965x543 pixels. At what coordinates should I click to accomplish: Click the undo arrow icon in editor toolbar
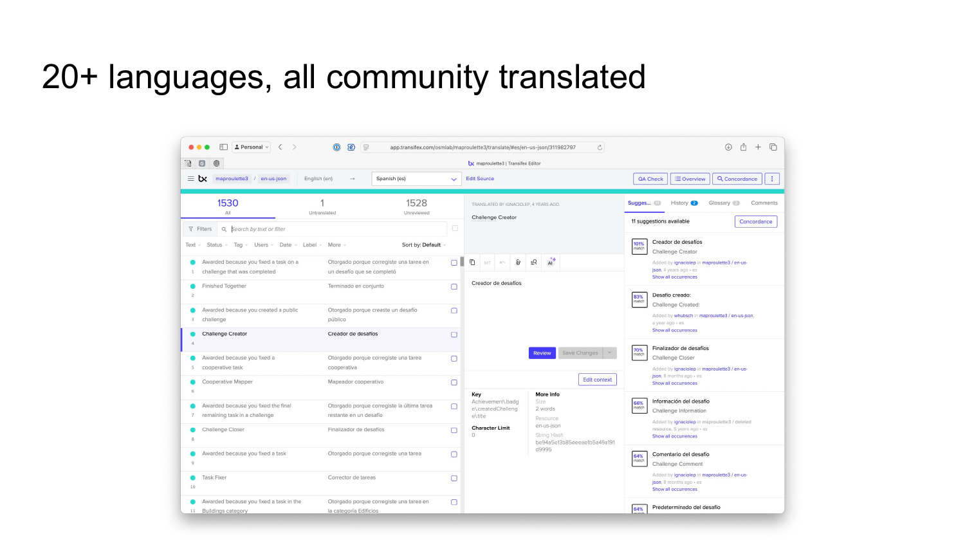pos(502,262)
